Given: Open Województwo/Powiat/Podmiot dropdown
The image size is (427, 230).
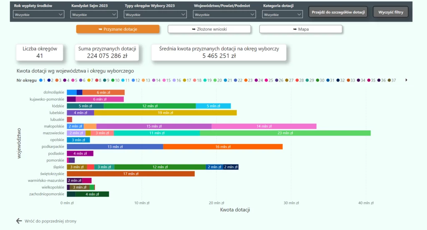Looking at the screenshot, I should [x=224, y=15].
